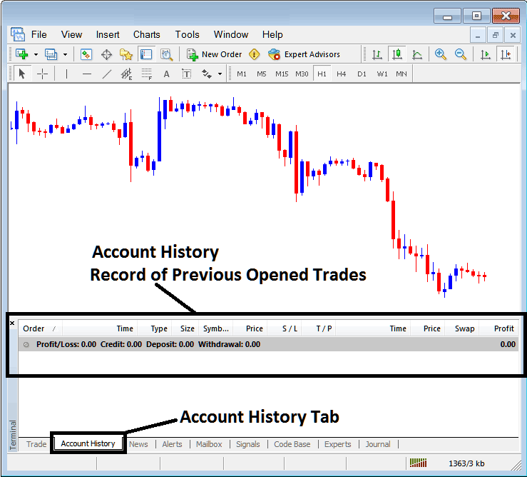Switch chart to candlesticks mode

tap(396, 54)
